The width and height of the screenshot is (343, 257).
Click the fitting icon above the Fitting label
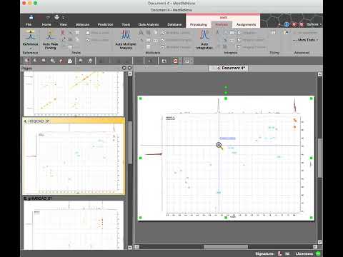tap(274, 33)
